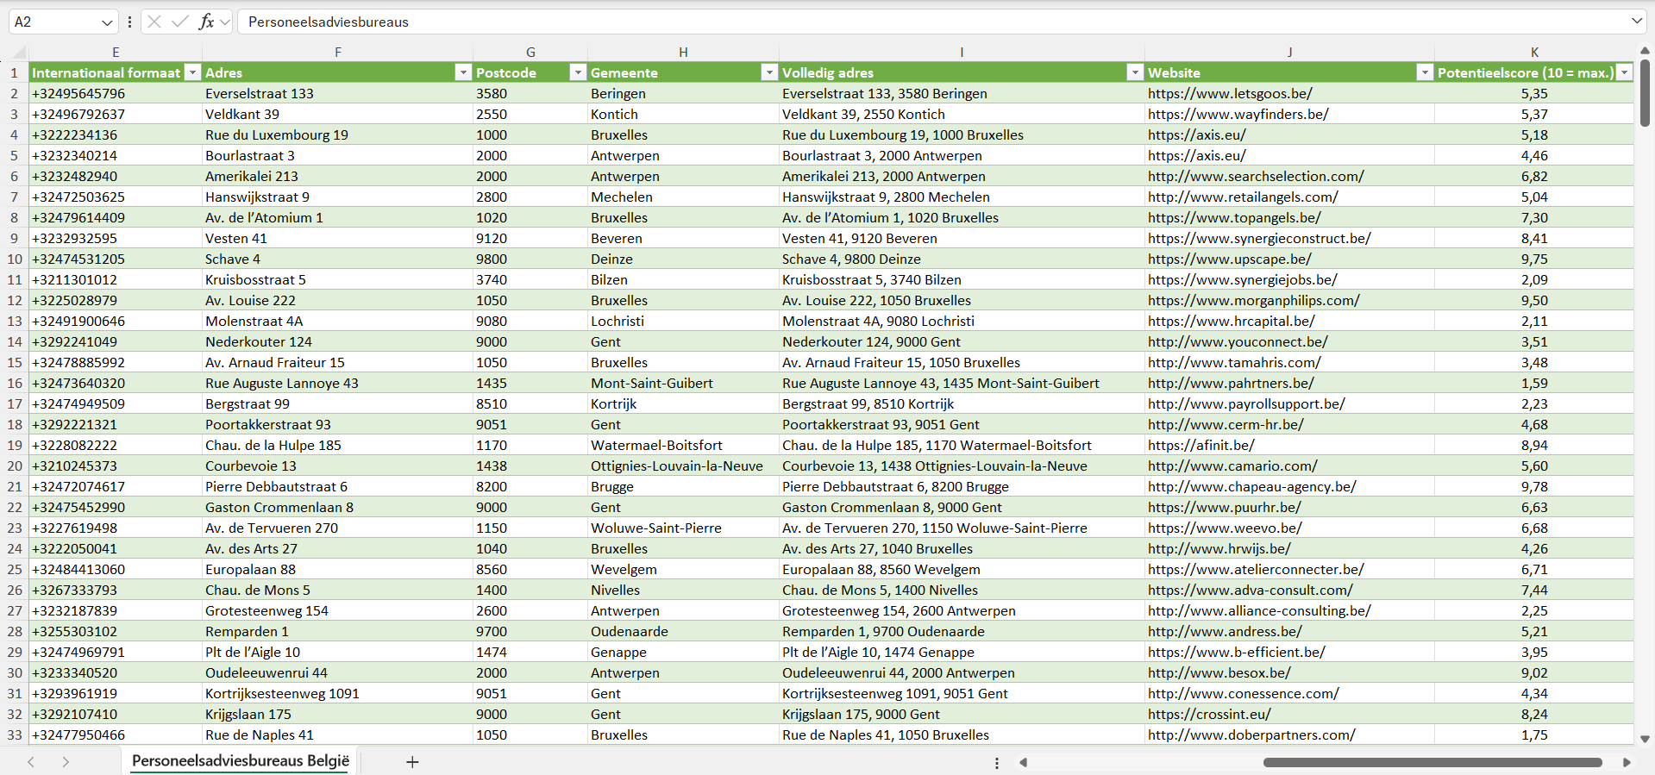
Task: Open the Website column filter dropdown
Action: click(x=1425, y=72)
